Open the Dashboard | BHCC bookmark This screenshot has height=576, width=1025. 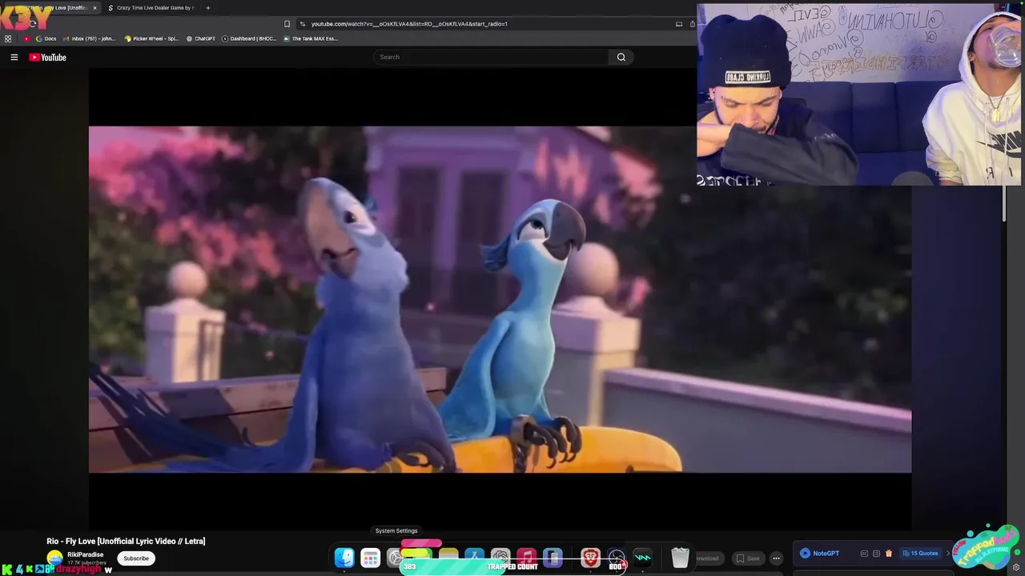[x=249, y=38]
